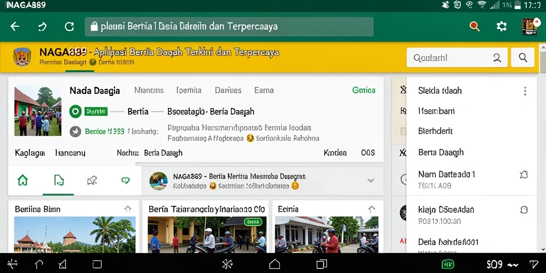The width and height of the screenshot is (546, 273).
Task: Open browser settings gear icon
Action: pyautogui.click(x=501, y=26)
